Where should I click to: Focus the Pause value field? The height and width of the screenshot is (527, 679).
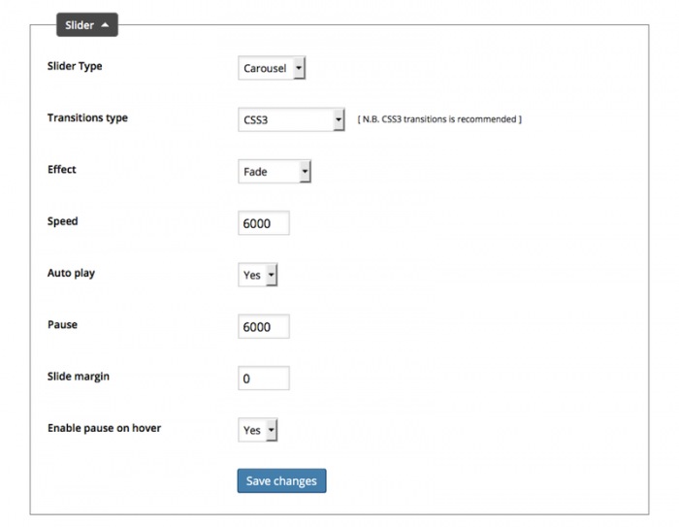click(263, 327)
